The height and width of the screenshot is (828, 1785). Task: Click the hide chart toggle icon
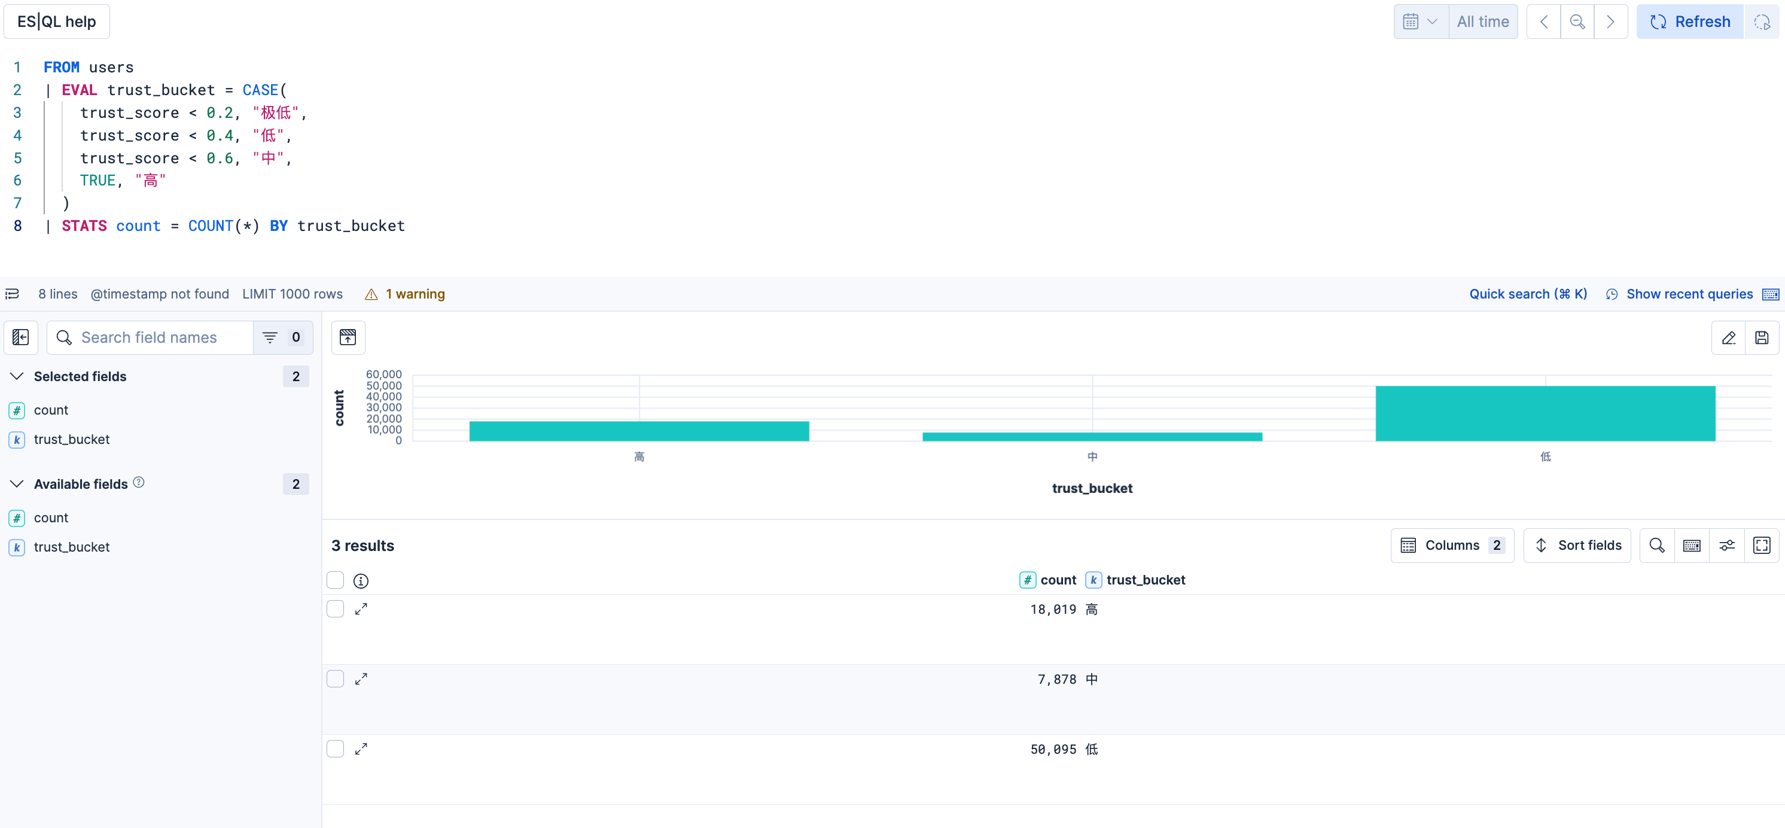(x=348, y=337)
